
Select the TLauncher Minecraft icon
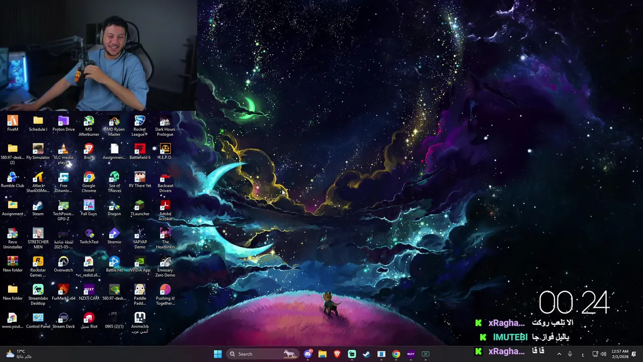[x=140, y=208]
